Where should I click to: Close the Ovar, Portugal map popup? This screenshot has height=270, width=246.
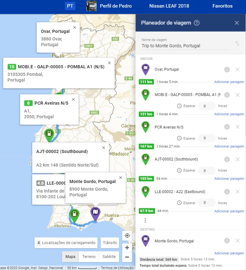pos(75,28)
